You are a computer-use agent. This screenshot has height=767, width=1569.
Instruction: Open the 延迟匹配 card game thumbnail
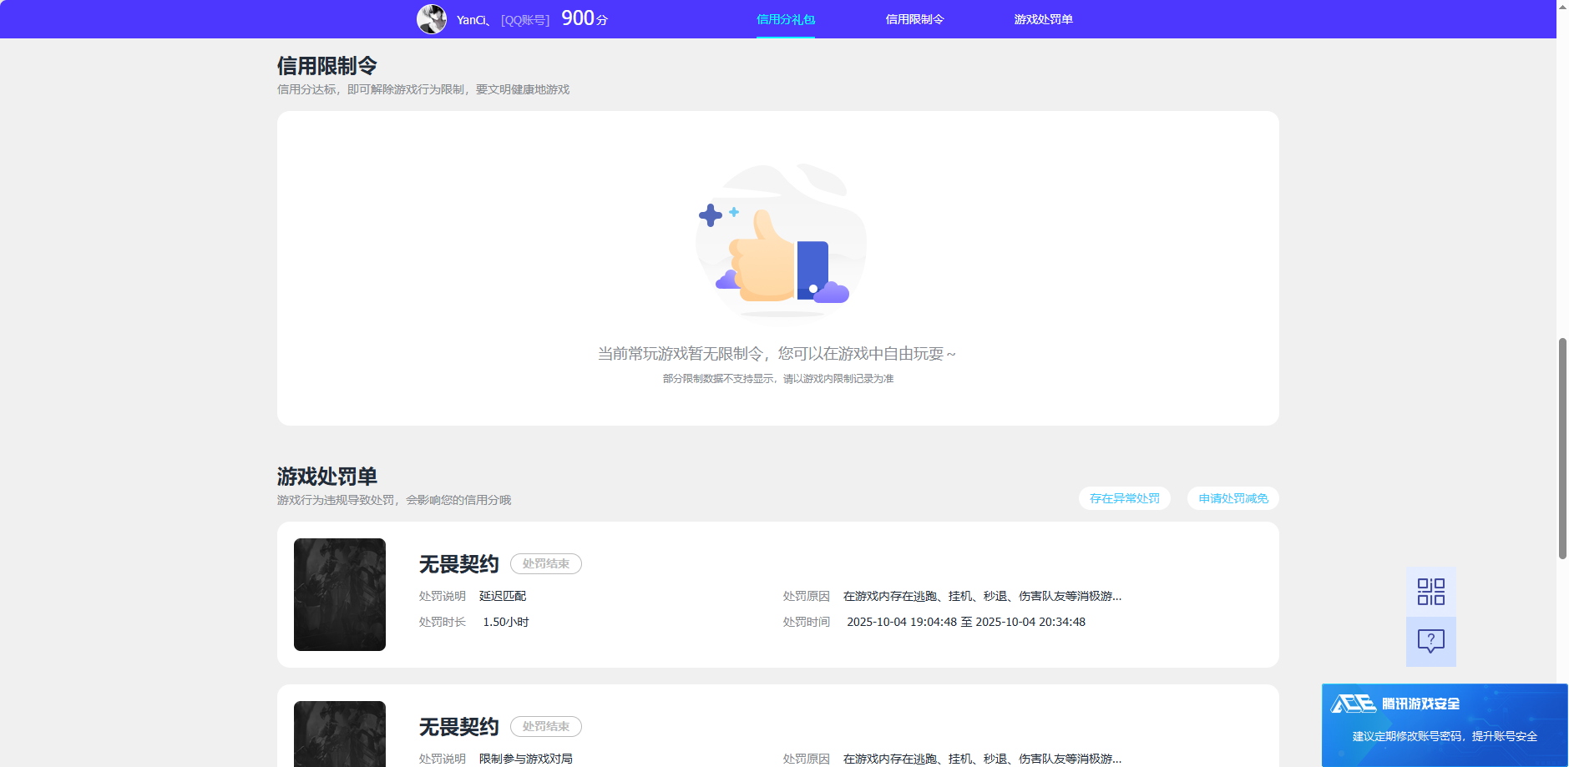[339, 594]
